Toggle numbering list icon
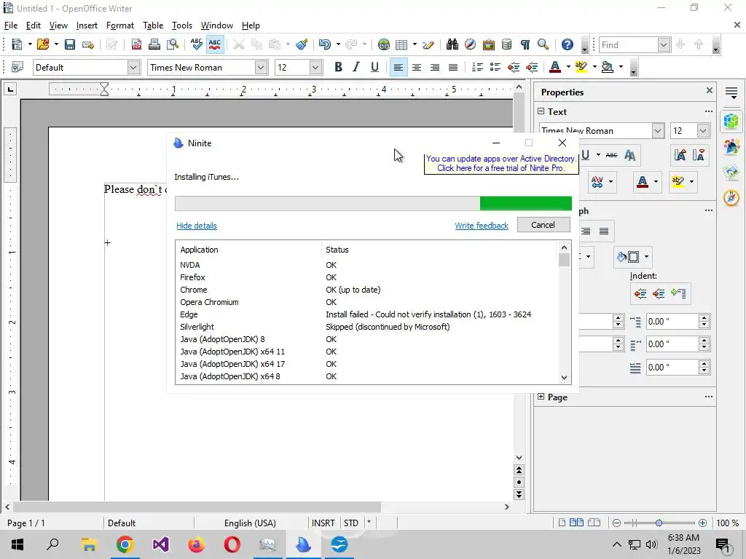 coord(477,67)
